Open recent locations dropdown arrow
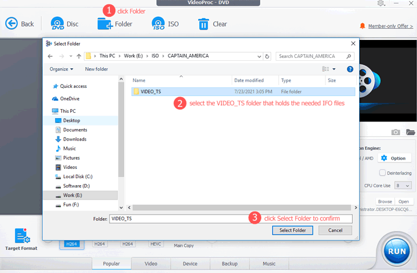This screenshot has height=273, width=417. pyautogui.click(x=71, y=56)
